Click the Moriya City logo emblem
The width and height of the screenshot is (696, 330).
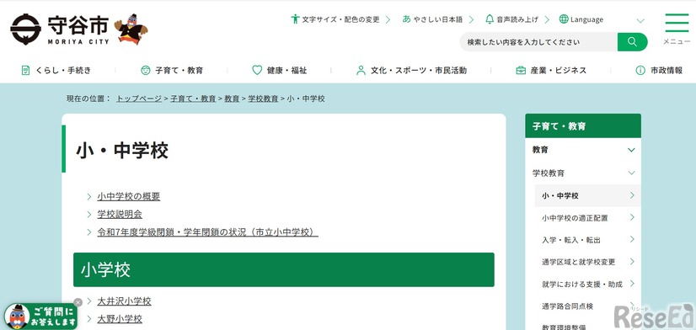(x=25, y=29)
